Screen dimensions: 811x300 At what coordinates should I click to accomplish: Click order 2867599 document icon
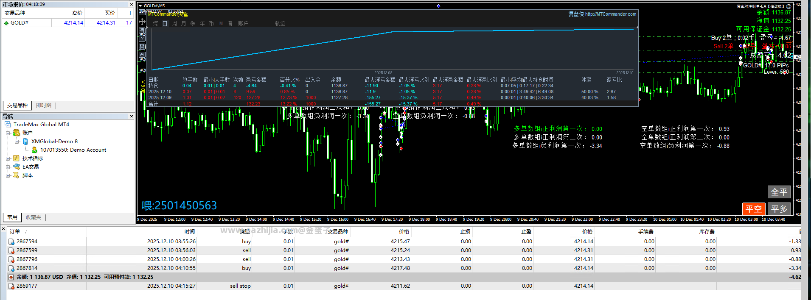[x=11, y=250]
